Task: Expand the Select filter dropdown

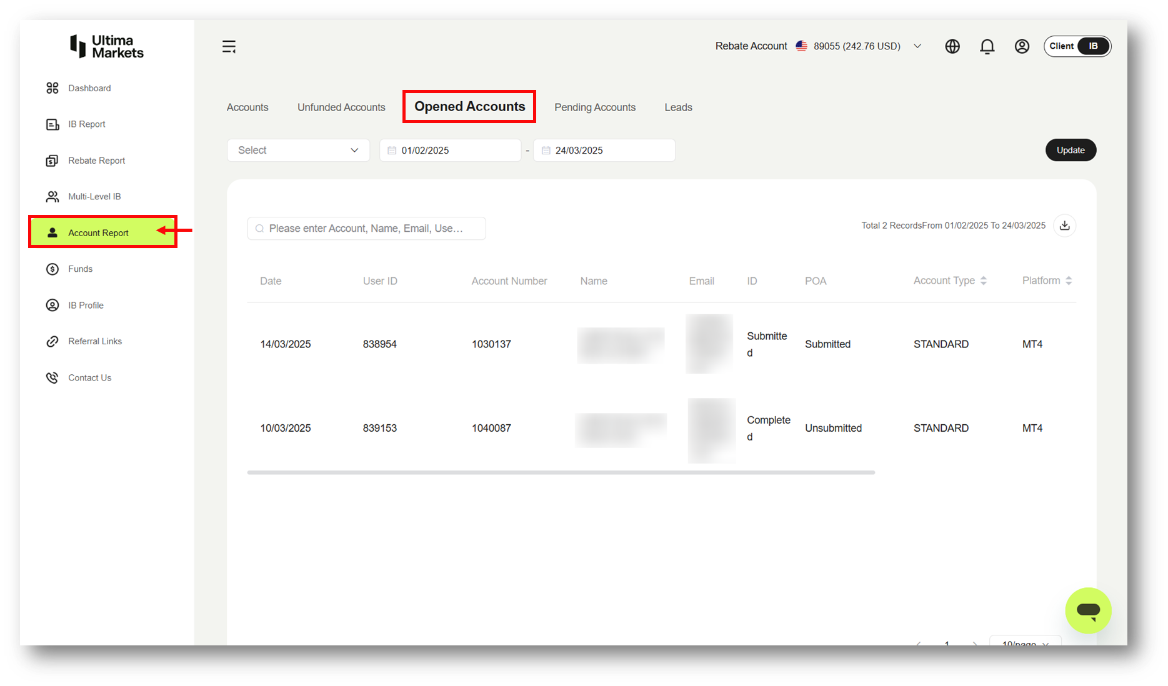Action: [x=298, y=150]
